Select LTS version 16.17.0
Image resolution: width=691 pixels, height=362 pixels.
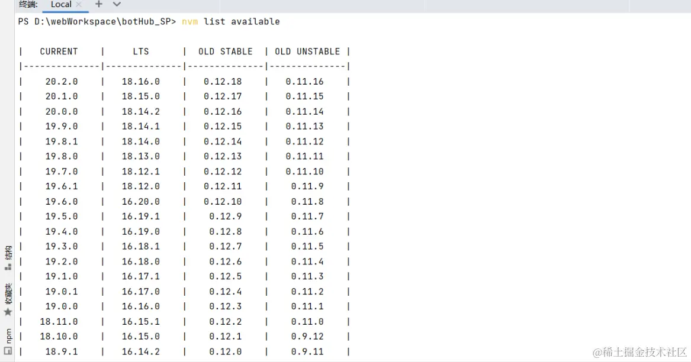tap(140, 292)
